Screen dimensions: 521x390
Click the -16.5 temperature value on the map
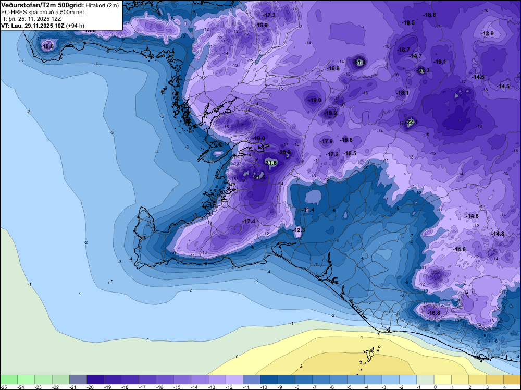tap(350, 154)
